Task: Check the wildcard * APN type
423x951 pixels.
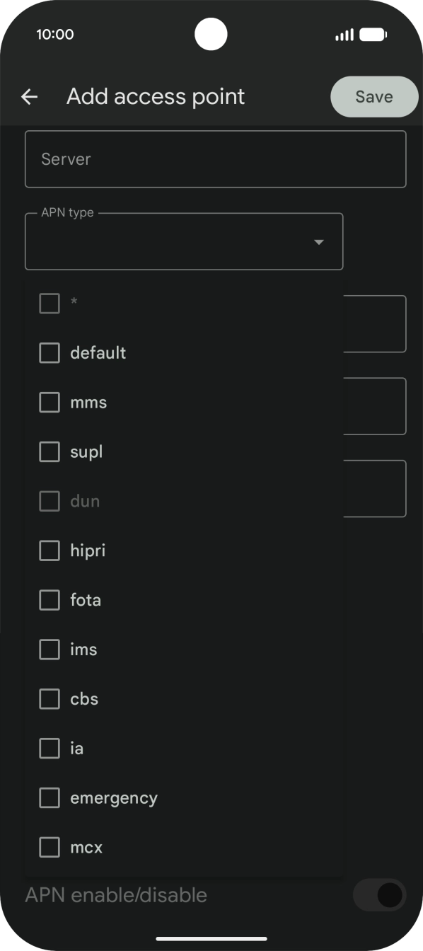Action: (49, 303)
